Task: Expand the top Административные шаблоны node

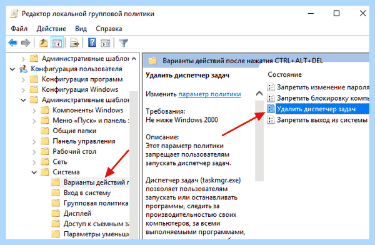Action: [x=23, y=59]
